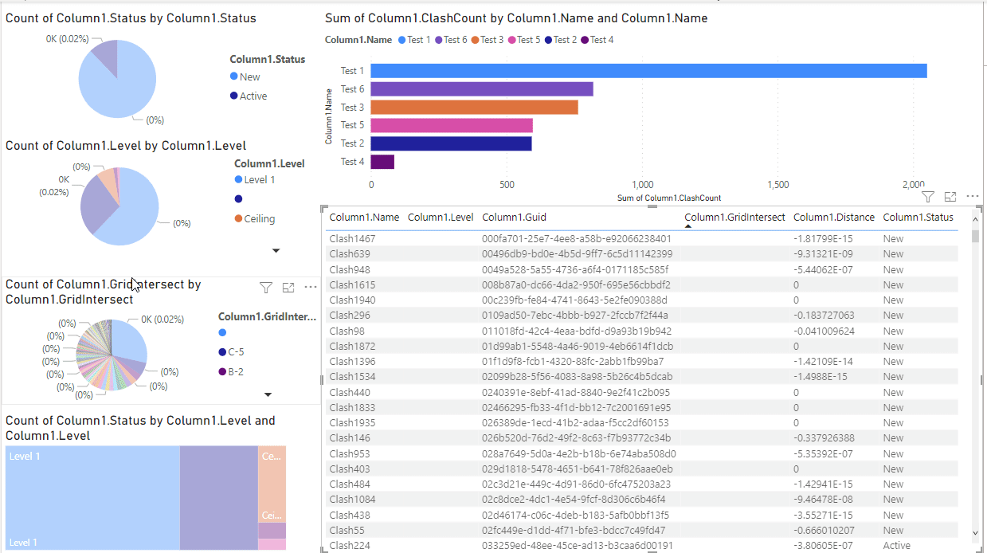Click the filter icon above the clash table
The height and width of the screenshot is (553, 987).
tap(928, 196)
